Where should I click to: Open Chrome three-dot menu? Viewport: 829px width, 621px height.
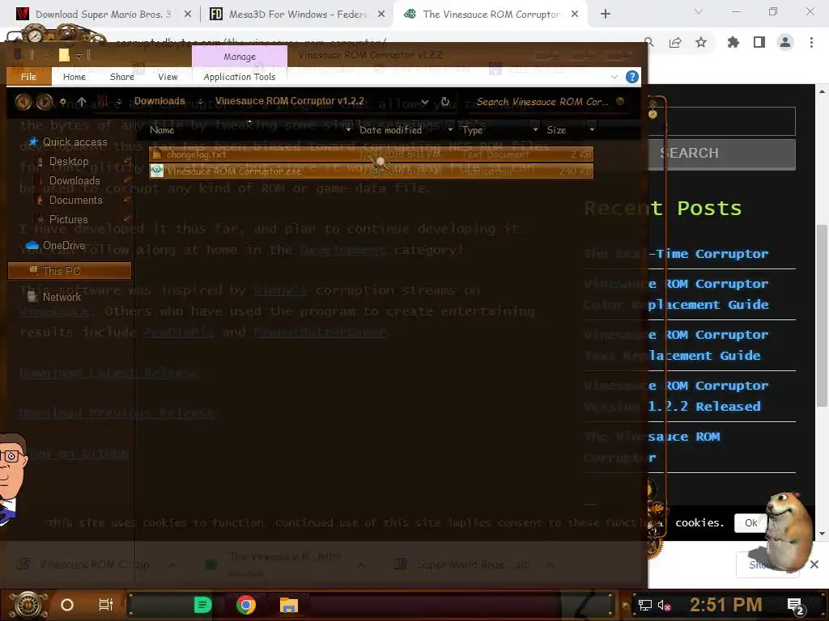click(811, 42)
